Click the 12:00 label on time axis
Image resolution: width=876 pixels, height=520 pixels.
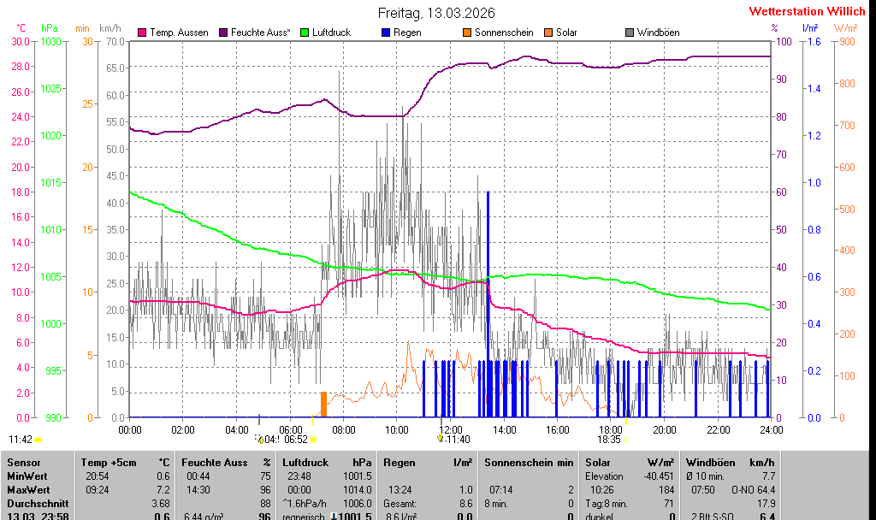[x=450, y=429]
